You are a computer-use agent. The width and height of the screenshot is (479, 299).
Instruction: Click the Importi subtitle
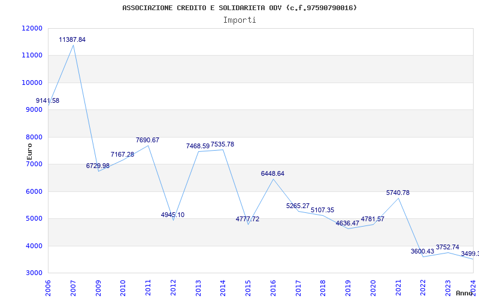pyautogui.click(x=239, y=20)
